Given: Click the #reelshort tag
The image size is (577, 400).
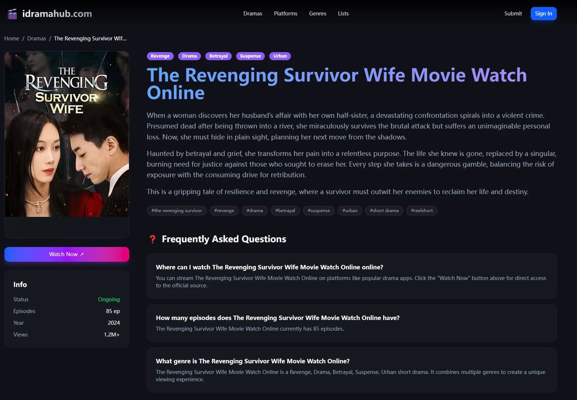Looking at the screenshot, I should click(x=422, y=211).
